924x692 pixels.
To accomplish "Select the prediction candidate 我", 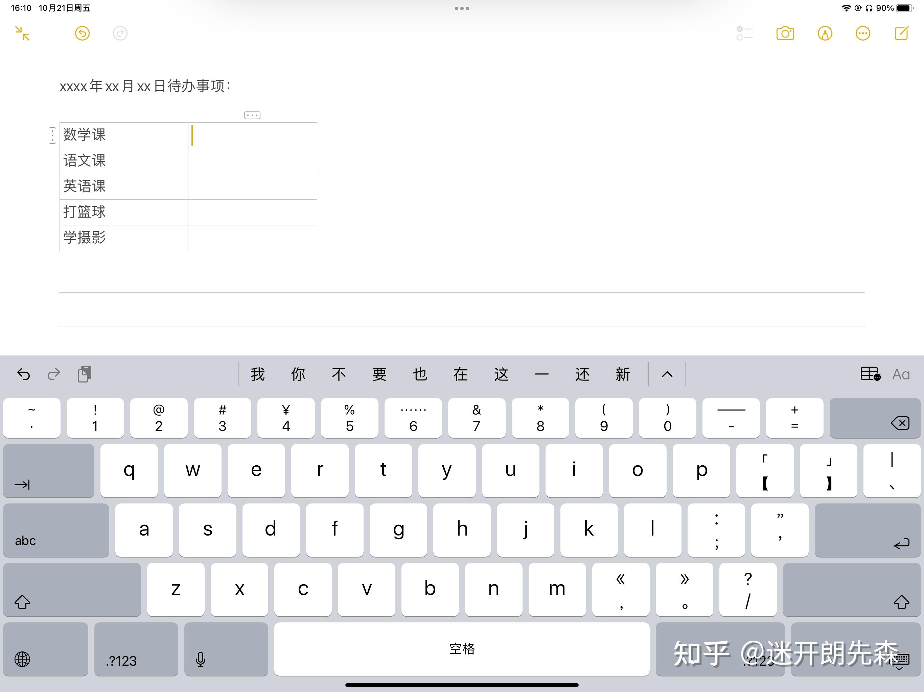I will pyautogui.click(x=257, y=374).
